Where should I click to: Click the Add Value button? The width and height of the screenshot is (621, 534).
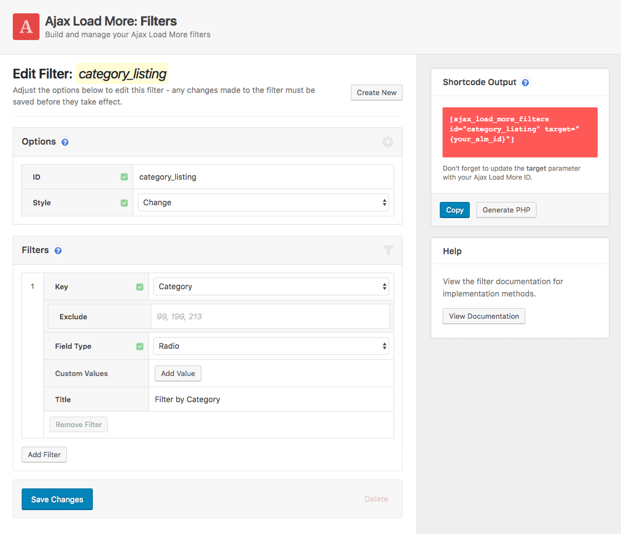[178, 373]
